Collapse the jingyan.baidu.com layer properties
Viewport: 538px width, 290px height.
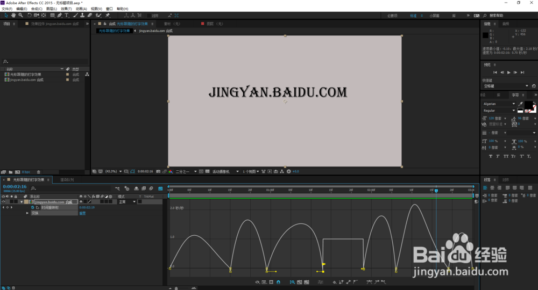tap(22, 202)
